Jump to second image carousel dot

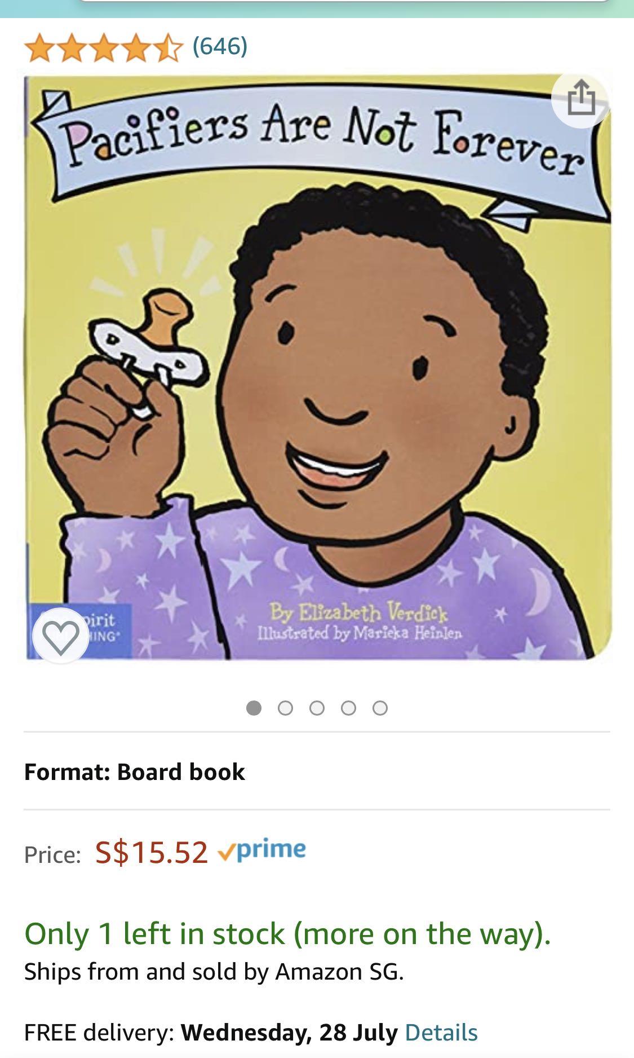(285, 708)
